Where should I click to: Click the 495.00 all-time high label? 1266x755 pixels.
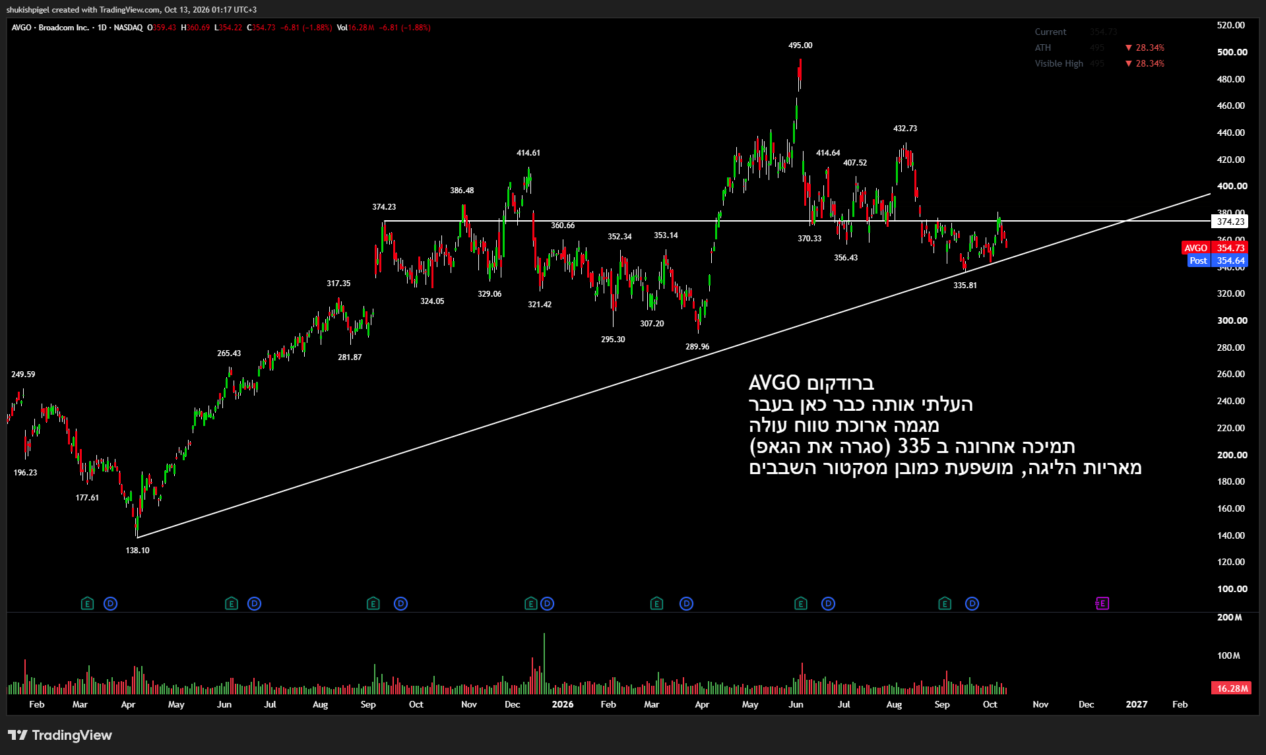pos(800,45)
